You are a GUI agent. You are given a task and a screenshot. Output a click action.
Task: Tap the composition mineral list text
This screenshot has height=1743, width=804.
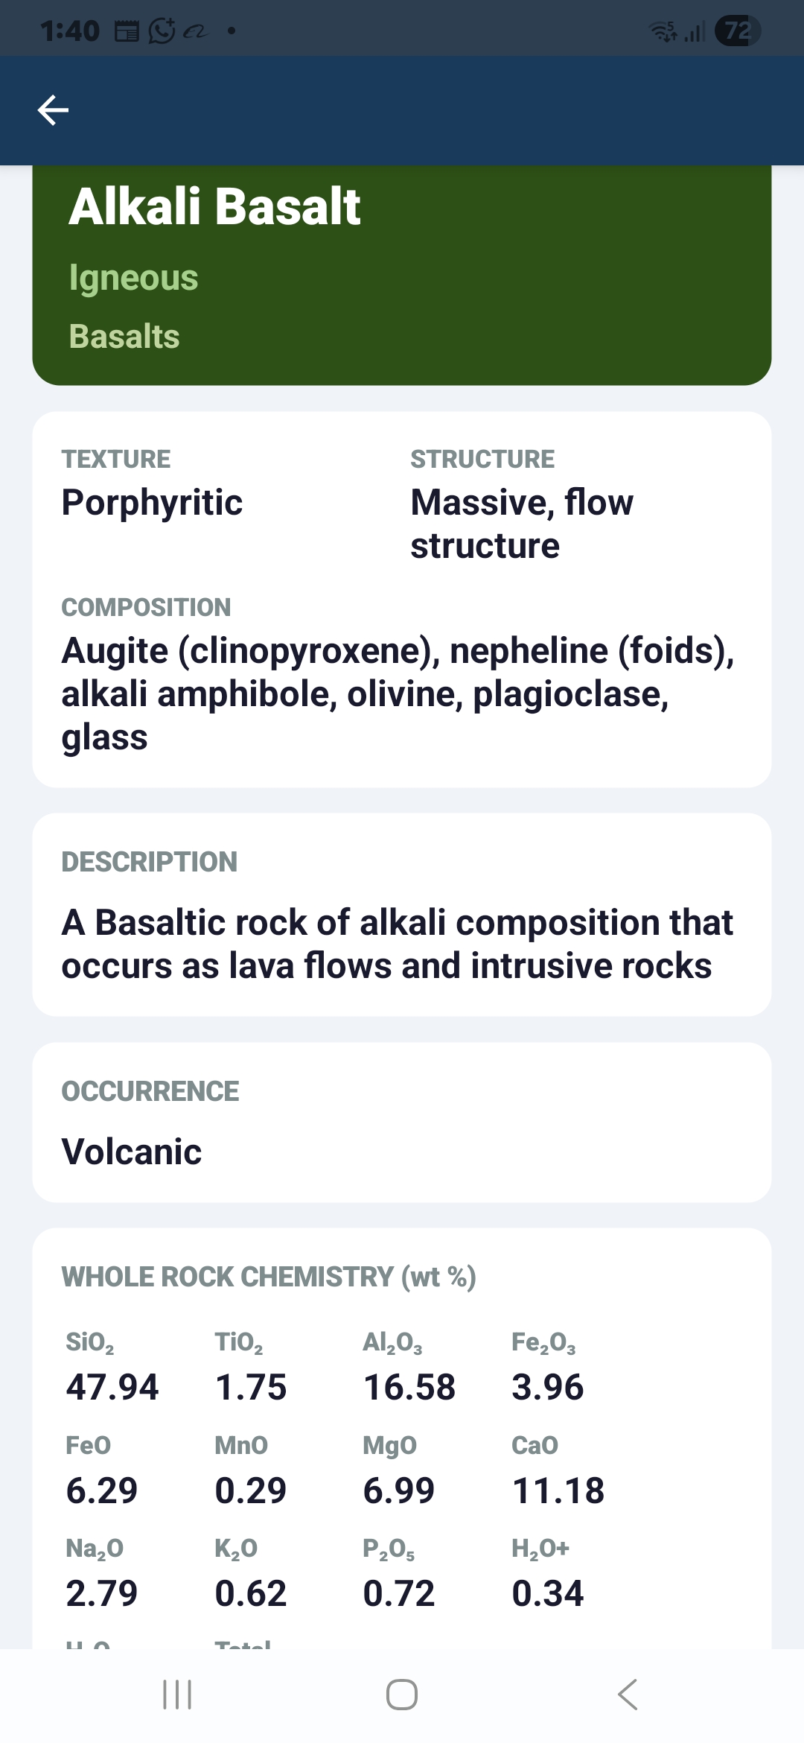coord(398,693)
